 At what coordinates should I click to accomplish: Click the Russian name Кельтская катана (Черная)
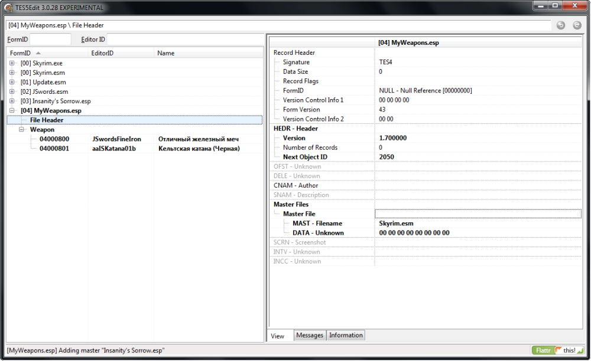coord(199,148)
